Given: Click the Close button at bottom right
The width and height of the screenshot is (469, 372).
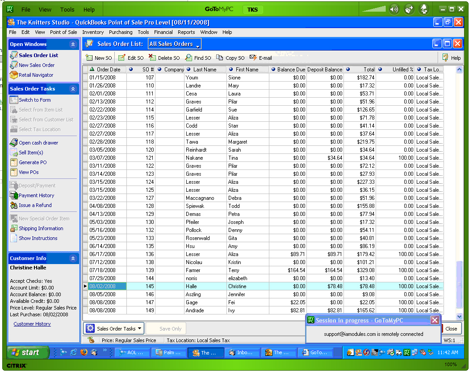Looking at the screenshot, I should tap(451, 329).
